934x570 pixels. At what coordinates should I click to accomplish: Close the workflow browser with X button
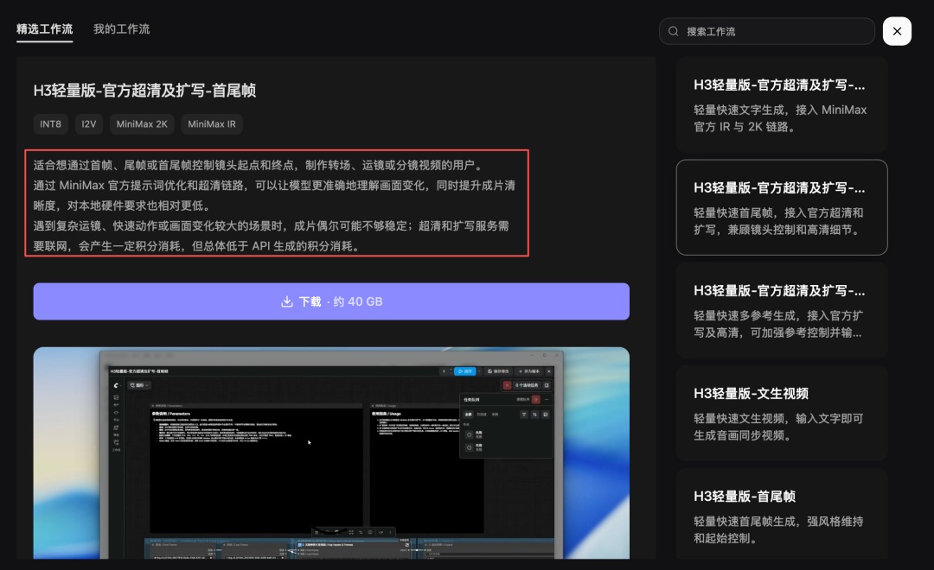[897, 31]
